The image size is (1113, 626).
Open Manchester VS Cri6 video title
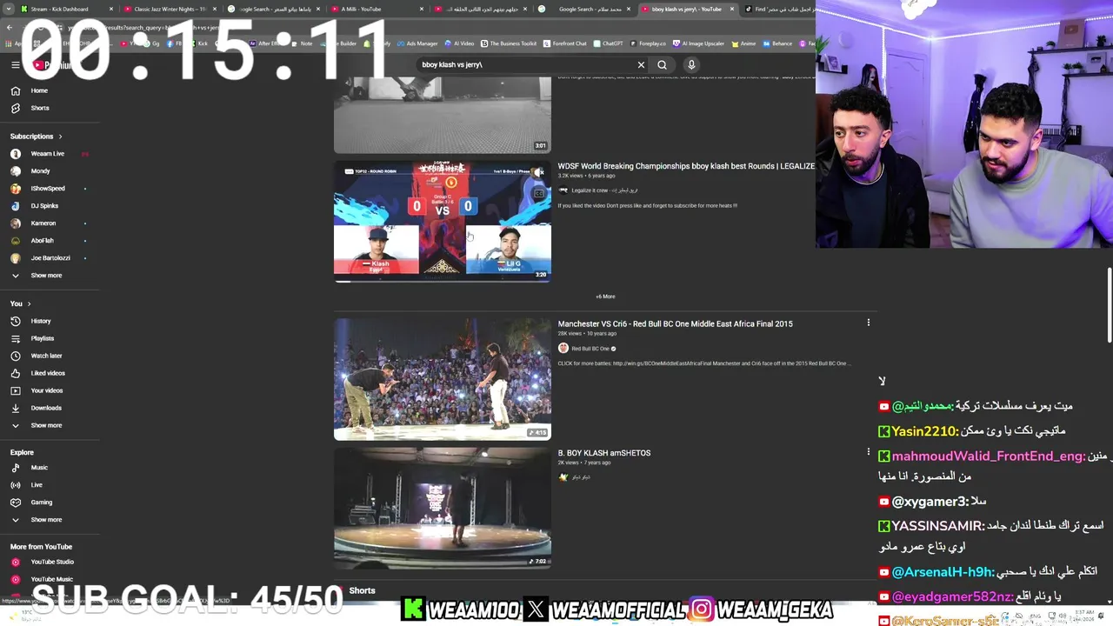point(675,323)
